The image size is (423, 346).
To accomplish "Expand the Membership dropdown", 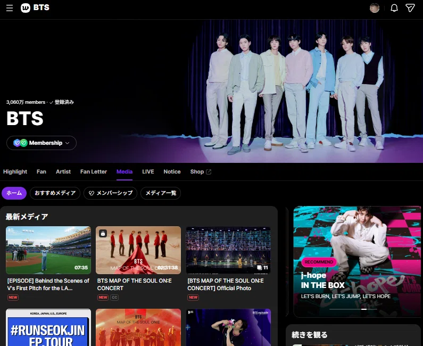I will point(42,143).
